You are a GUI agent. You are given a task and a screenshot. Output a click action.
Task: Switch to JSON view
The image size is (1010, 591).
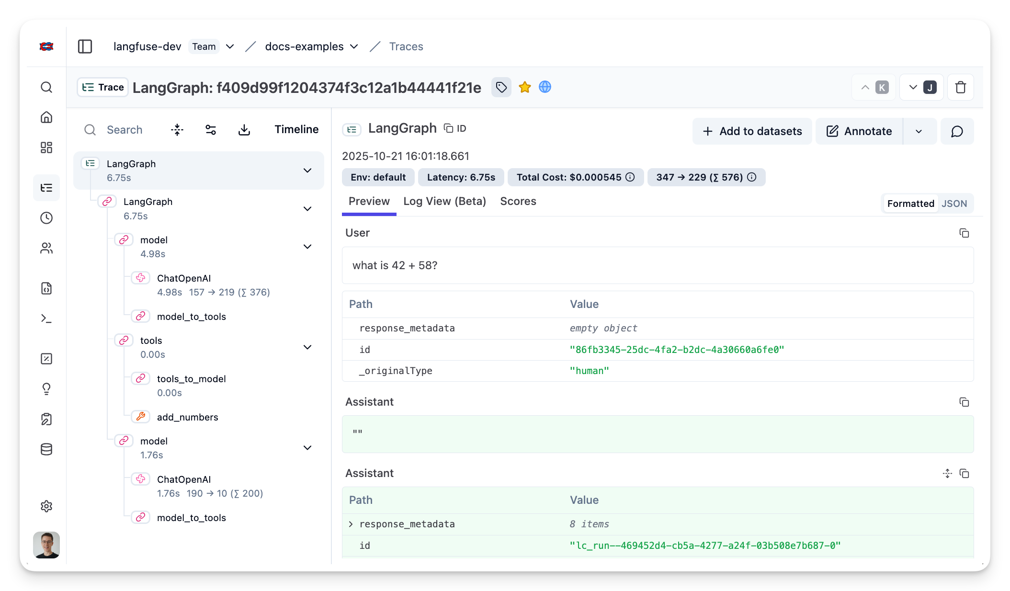[x=954, y=204]
